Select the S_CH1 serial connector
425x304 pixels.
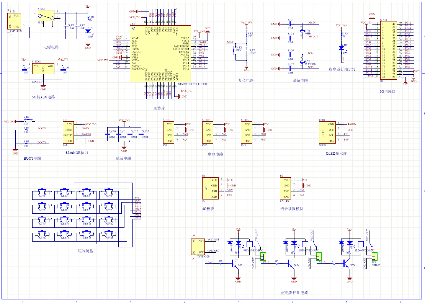pos(168,132)
